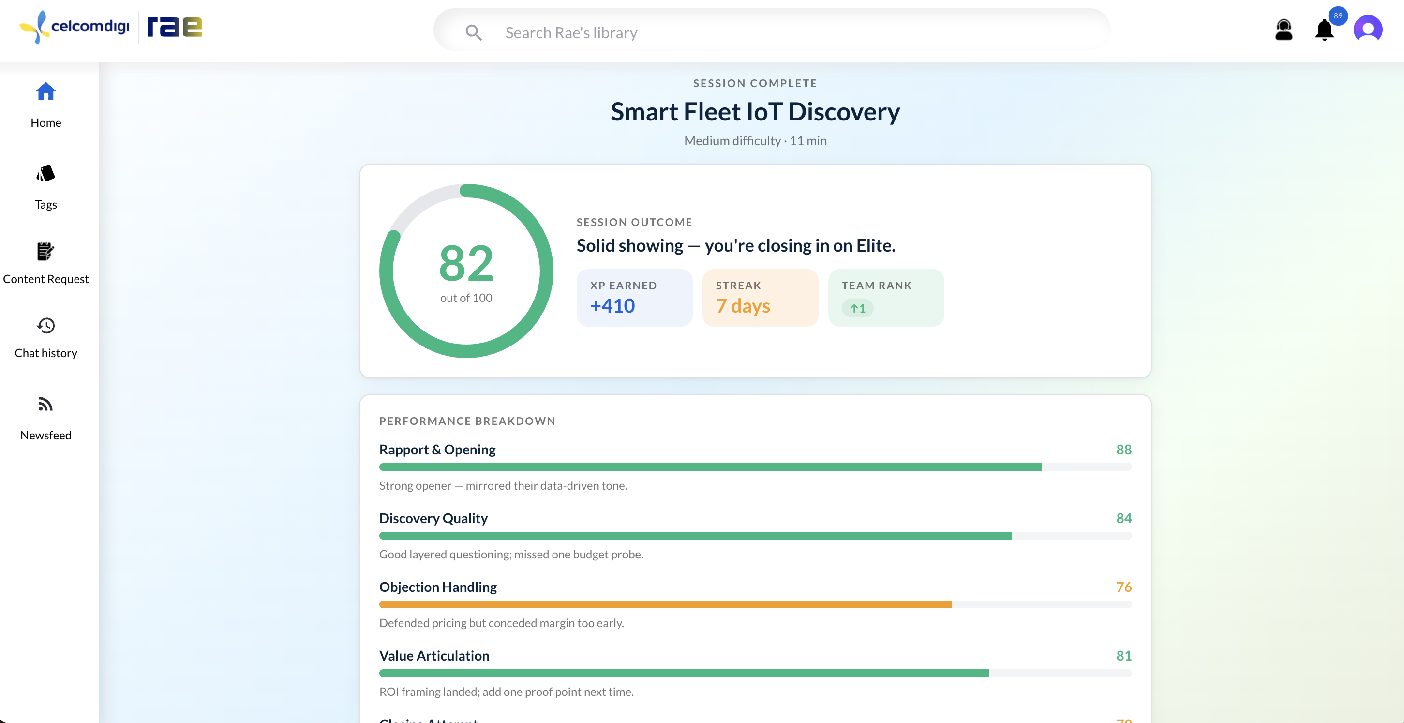The height and width of the screenshot is (723, 1404).
Task: Click the rae logo
Action: [x=174, y=27]
